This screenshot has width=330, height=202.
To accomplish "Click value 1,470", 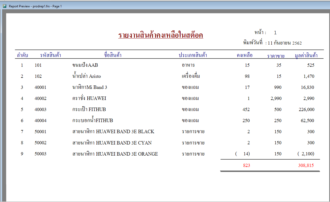I will pyautogui.click(x=309, y=76).
